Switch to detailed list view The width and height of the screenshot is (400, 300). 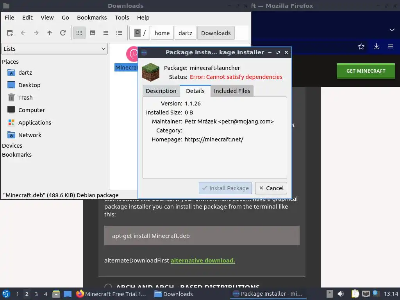pos(119,33)
